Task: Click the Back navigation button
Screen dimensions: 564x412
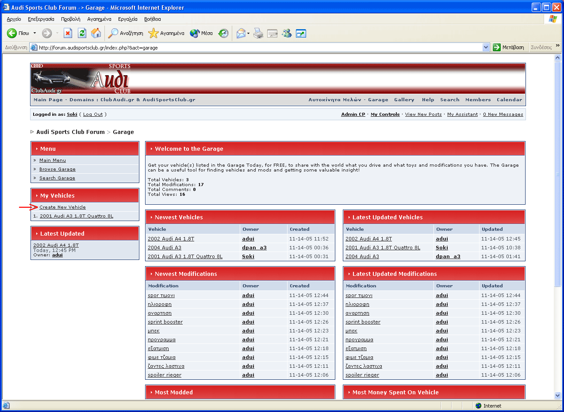Action: (18, 34)
